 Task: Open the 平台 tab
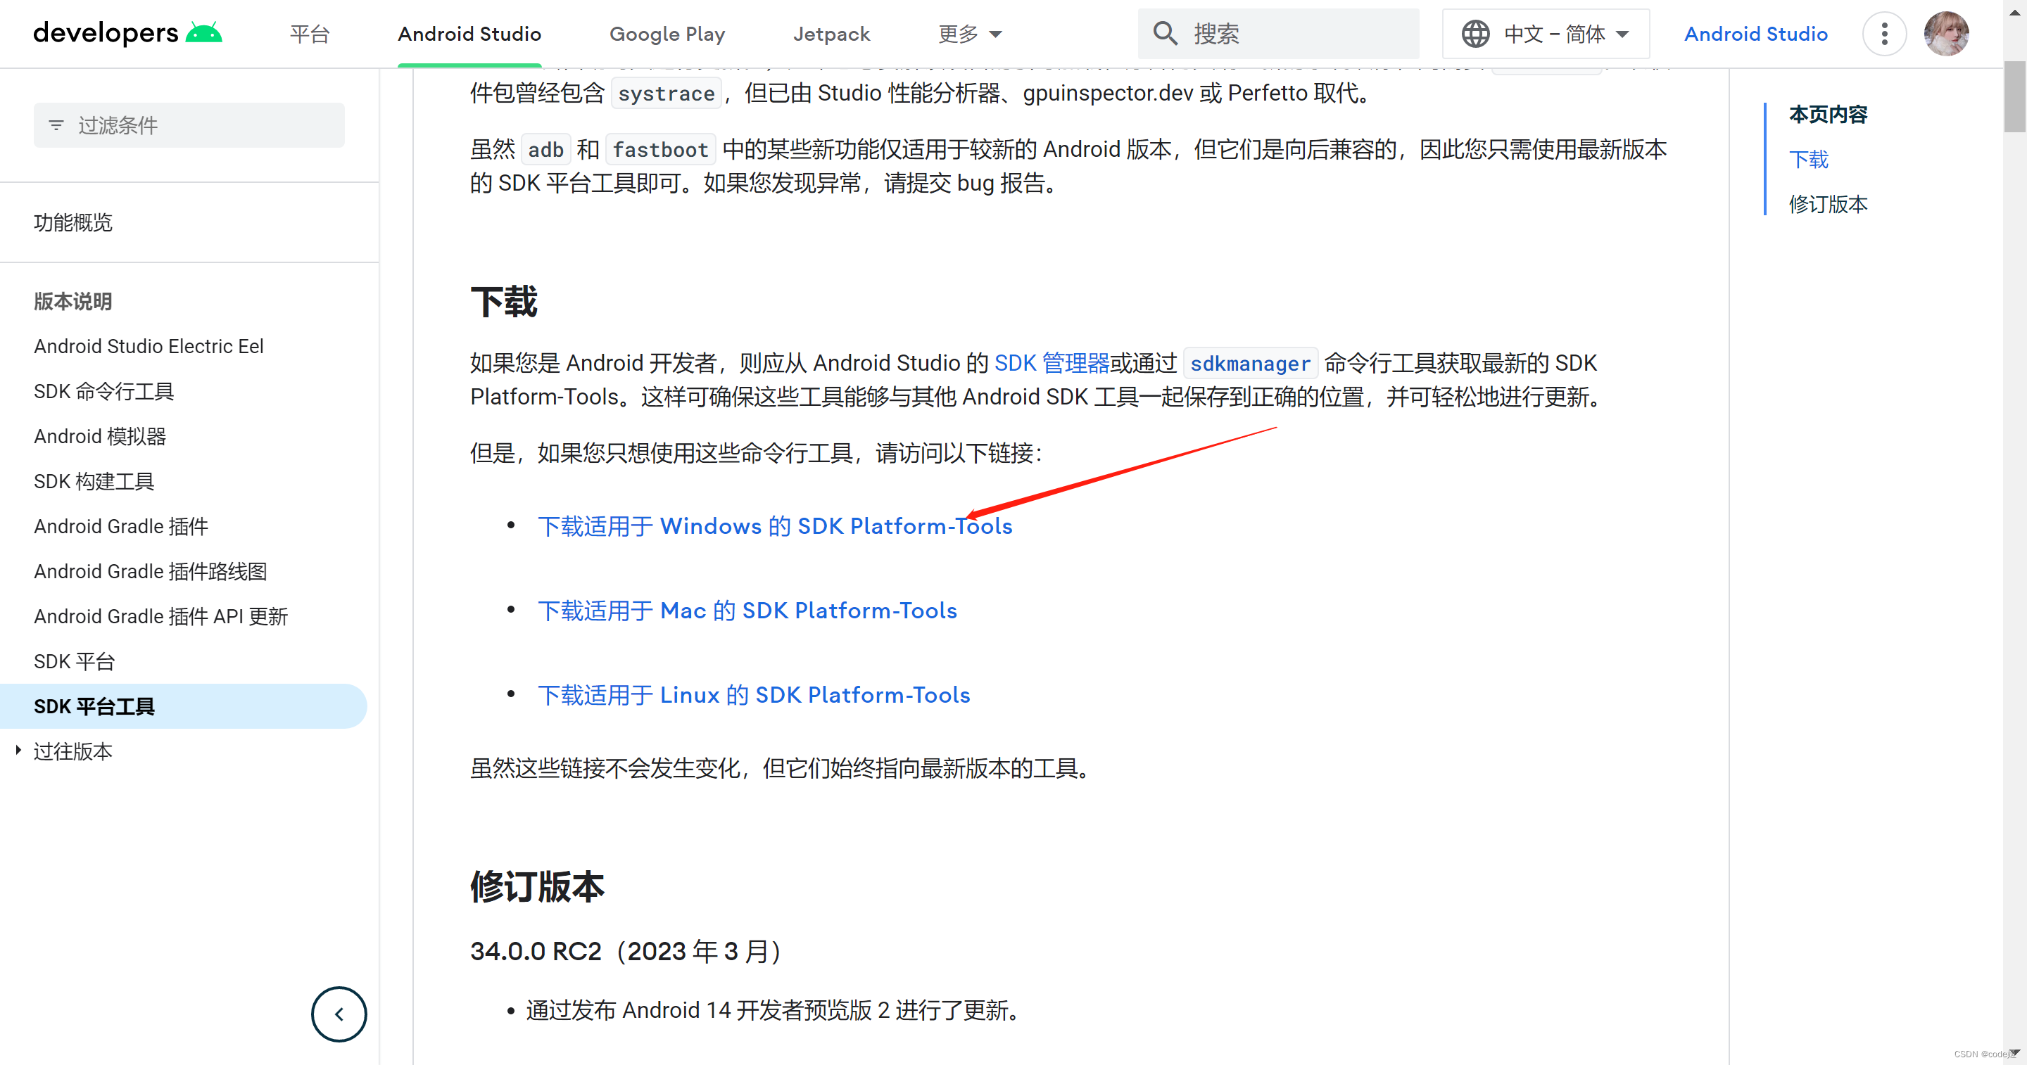pos(309,34)
